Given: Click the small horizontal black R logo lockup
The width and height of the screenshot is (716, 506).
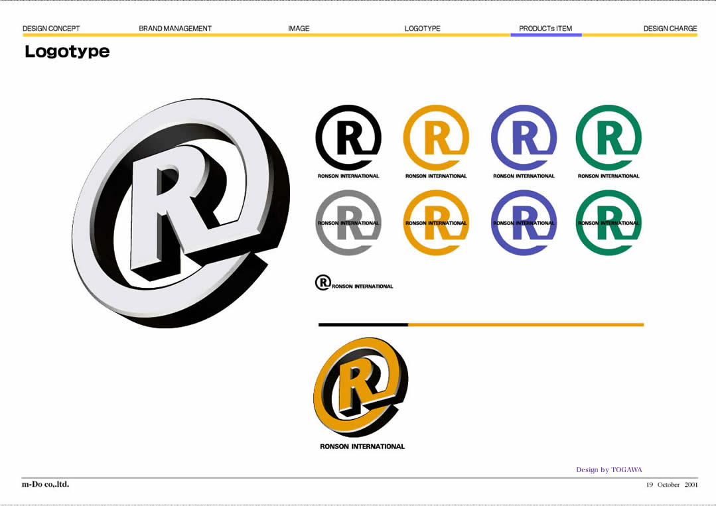Looking at the screenshot, I should [354, 284].
